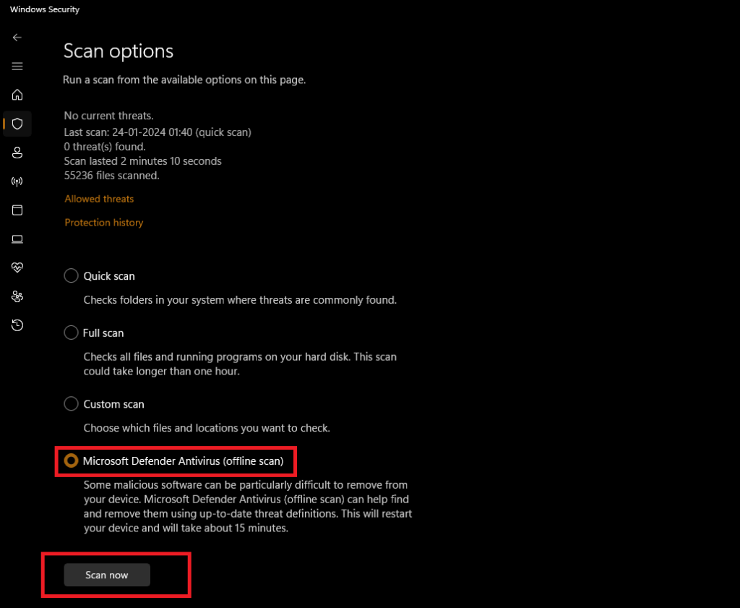Select the Quick scan radio button

tap(71, 275)
